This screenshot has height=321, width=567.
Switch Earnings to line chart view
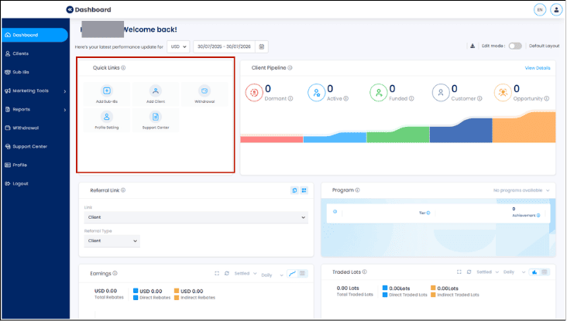click(292, 274)
